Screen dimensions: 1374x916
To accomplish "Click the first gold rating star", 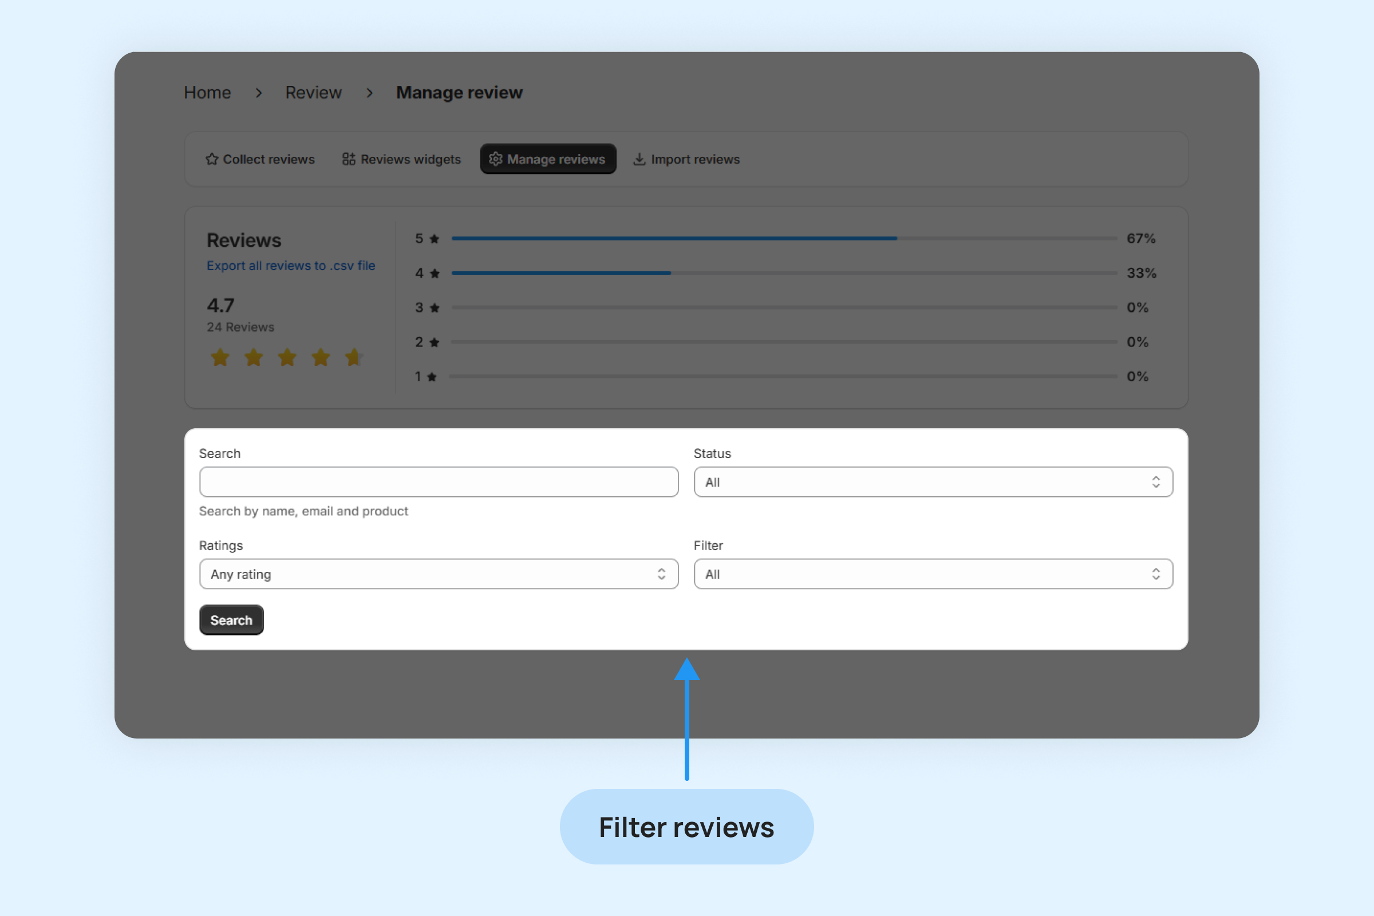I will 220,357.
